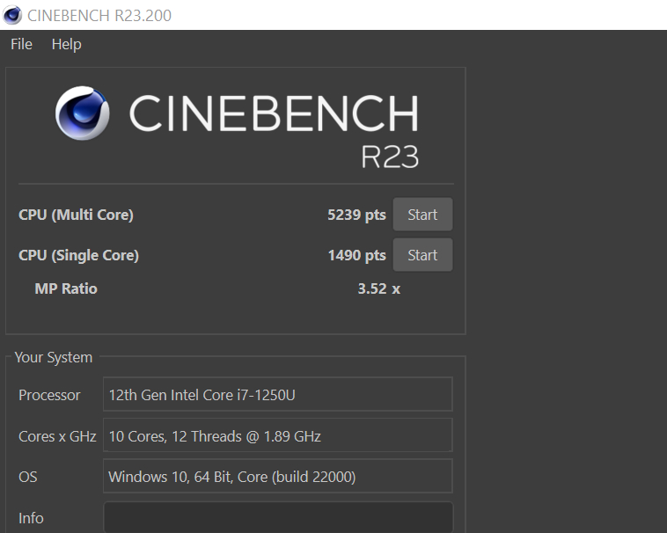The height and width of the screenshot is (533, 667).
Task: Select the CPU (Single Core) label
Action: (78, 255)
